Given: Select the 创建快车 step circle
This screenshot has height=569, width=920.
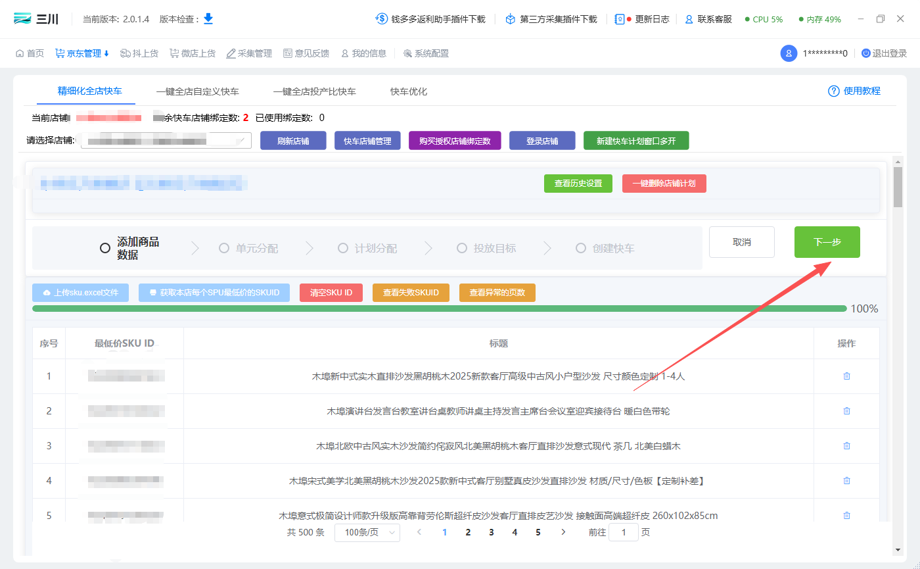Looking at the screenshot, I should (x=580, y=248).
